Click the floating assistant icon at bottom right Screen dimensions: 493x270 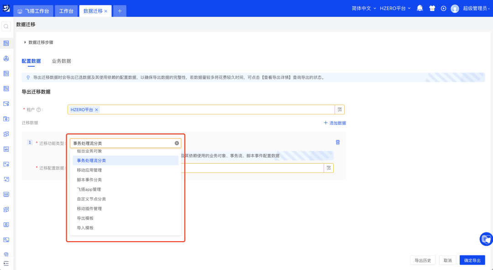(x=486, y=238)
